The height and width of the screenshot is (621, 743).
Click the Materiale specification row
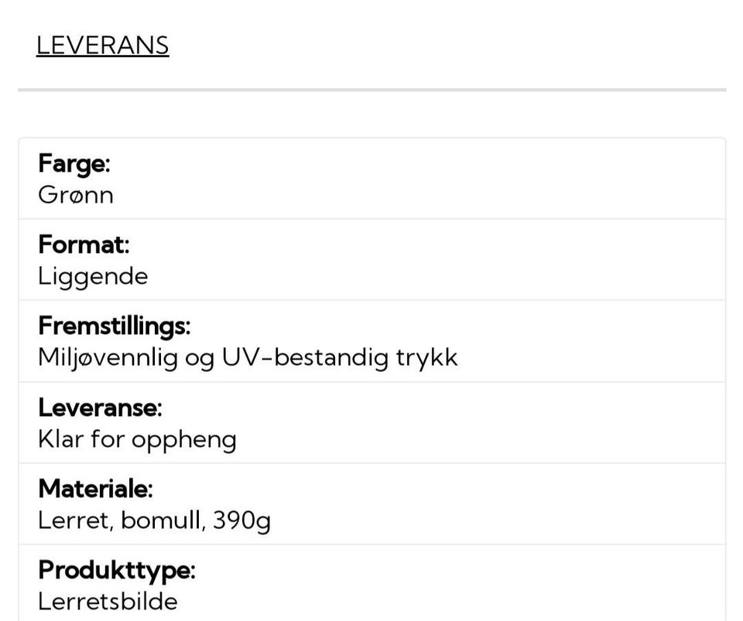(x=372, y=504)
